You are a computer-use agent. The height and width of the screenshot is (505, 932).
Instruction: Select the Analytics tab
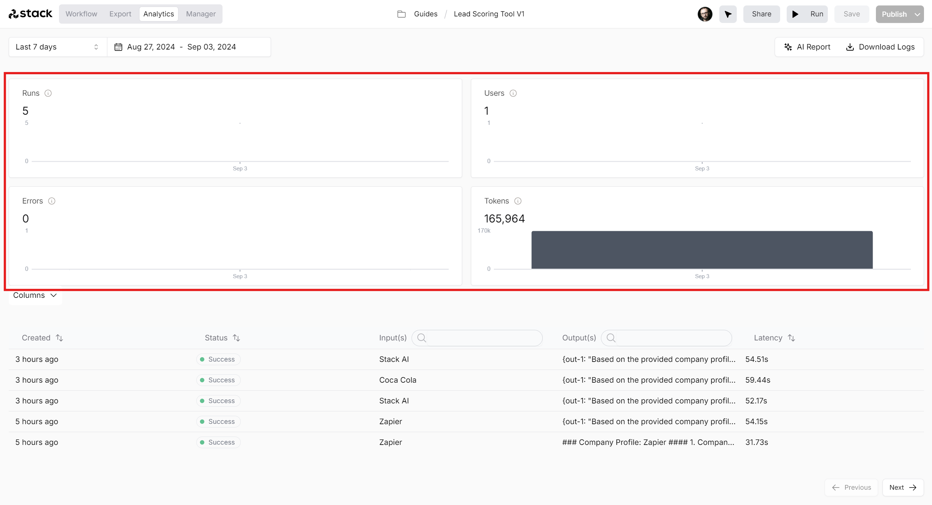158,14
